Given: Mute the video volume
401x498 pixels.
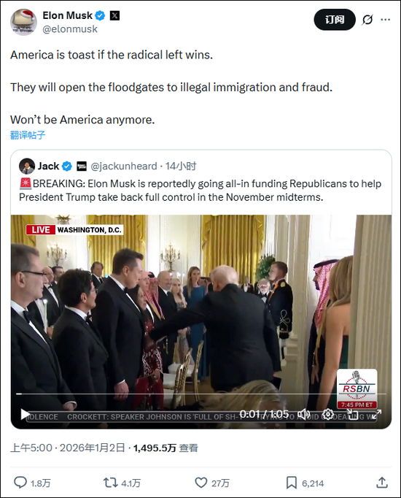Looking at the screenshot, I should 303,414.
